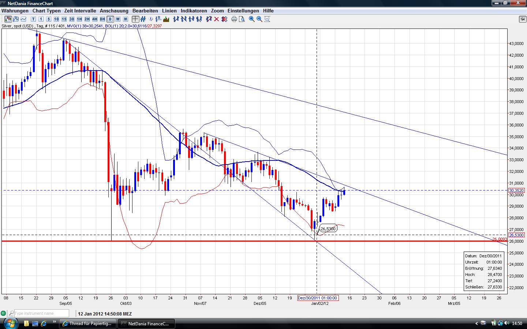Open the Währungen menu

(15, 11)
